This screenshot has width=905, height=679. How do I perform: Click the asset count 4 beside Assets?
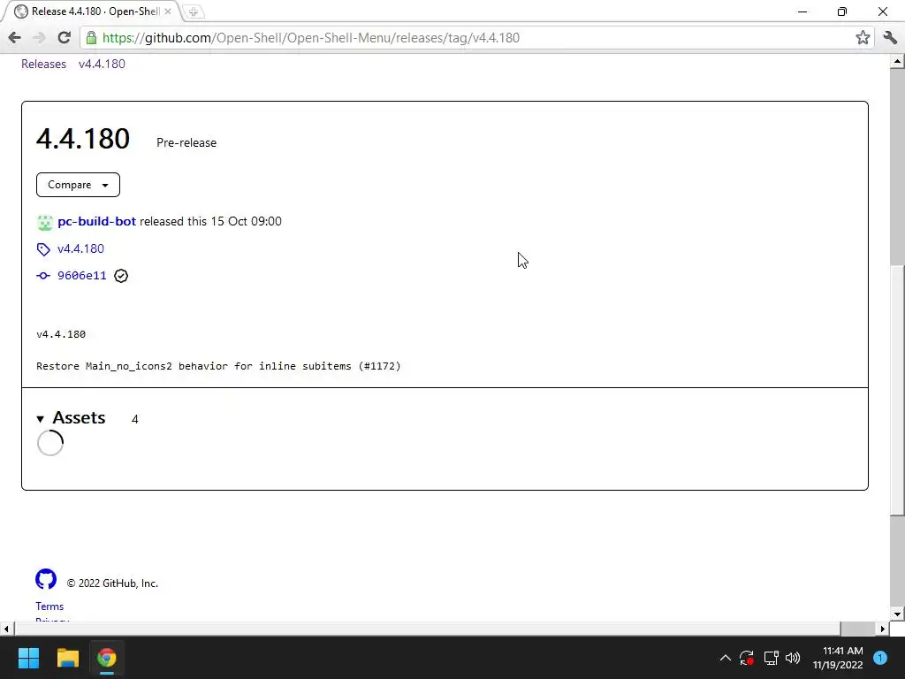(x=134, y=420)
